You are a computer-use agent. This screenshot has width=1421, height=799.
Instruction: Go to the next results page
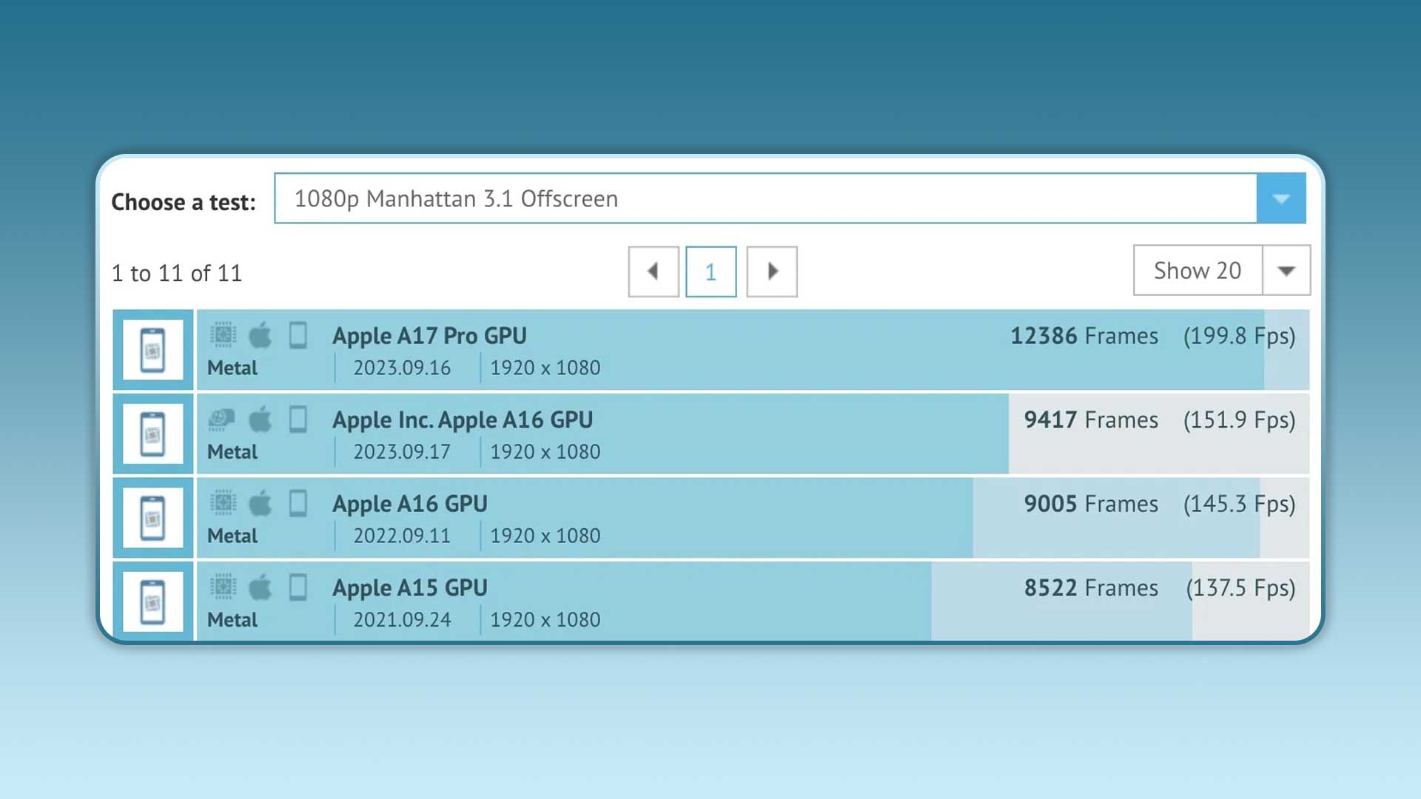point(772,272)
